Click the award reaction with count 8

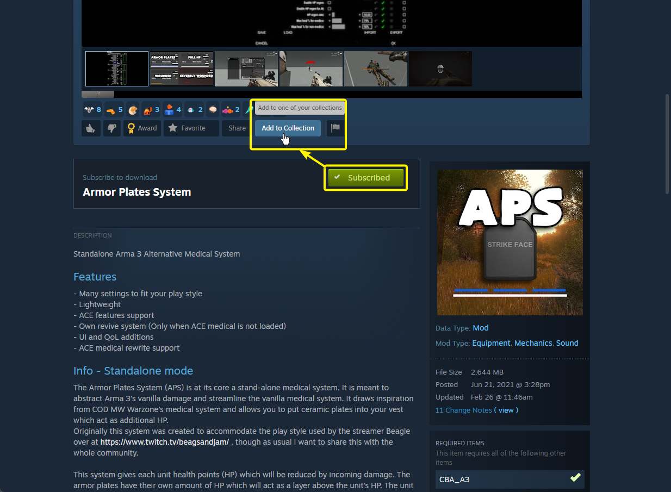(x=92, y=110)
